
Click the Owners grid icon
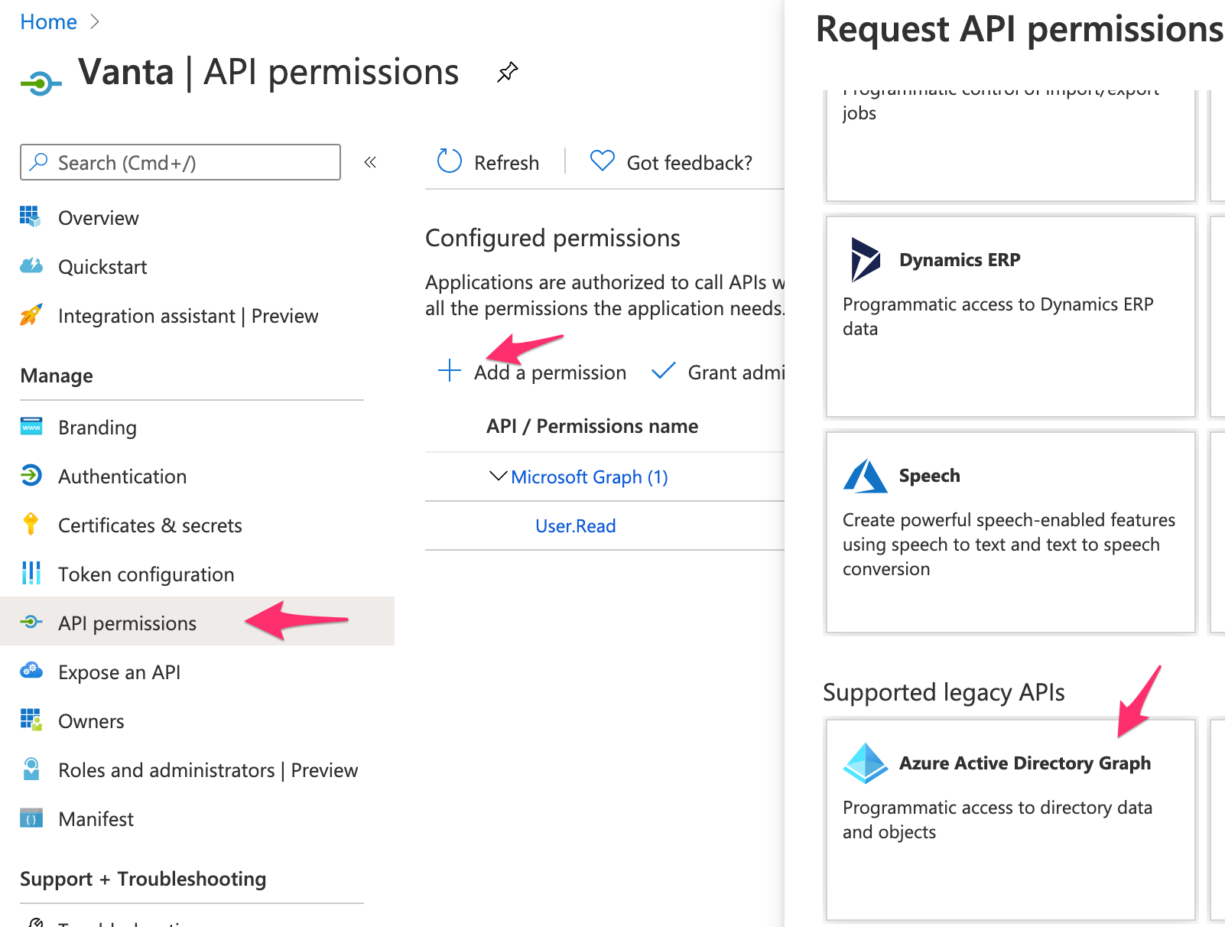[31, 720]
